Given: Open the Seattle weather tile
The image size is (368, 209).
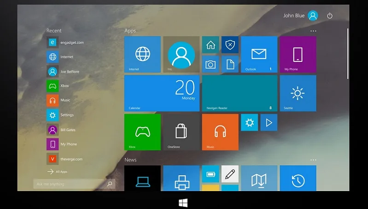Looking at the screenshot, I should pyautogui.click(x=298, y=93).
